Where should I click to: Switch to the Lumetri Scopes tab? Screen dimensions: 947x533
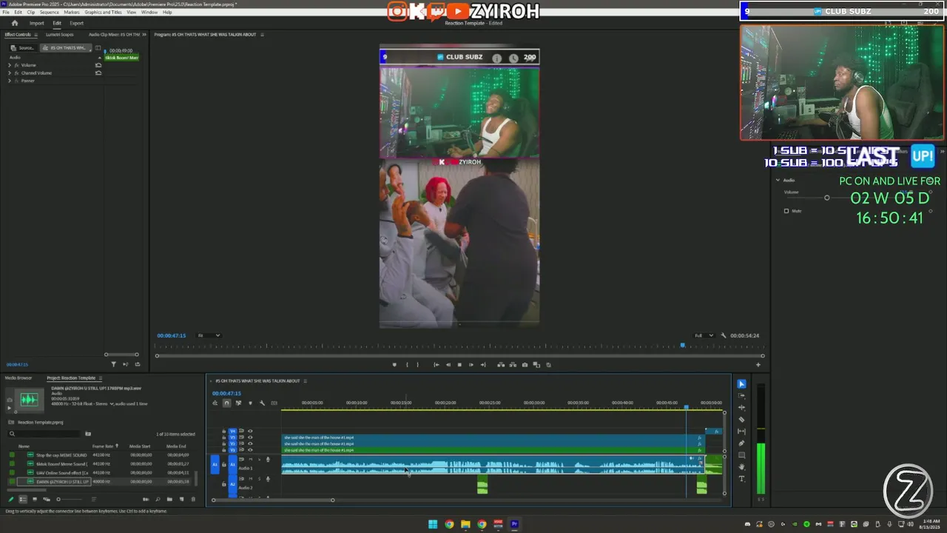pos(59,34)
